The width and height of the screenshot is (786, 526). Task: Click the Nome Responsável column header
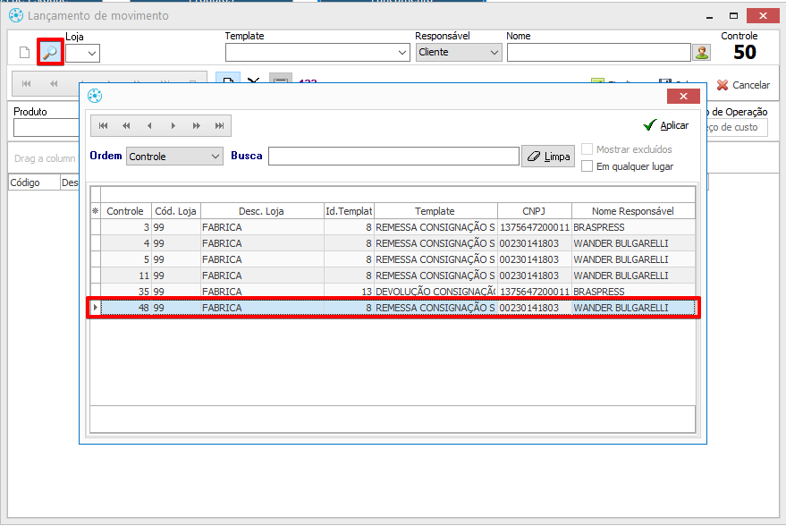tap(633, 211)
